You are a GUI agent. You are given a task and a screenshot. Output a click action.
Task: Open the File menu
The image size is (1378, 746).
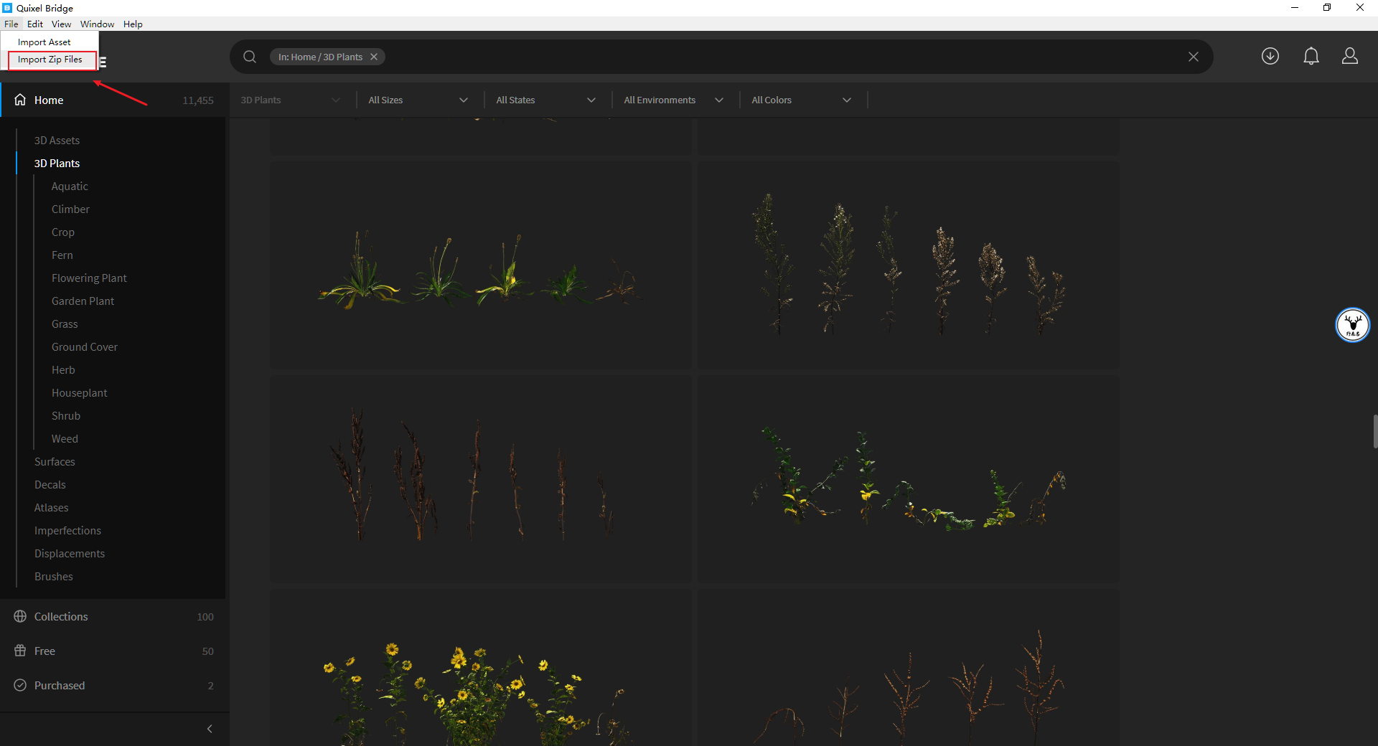11,24
